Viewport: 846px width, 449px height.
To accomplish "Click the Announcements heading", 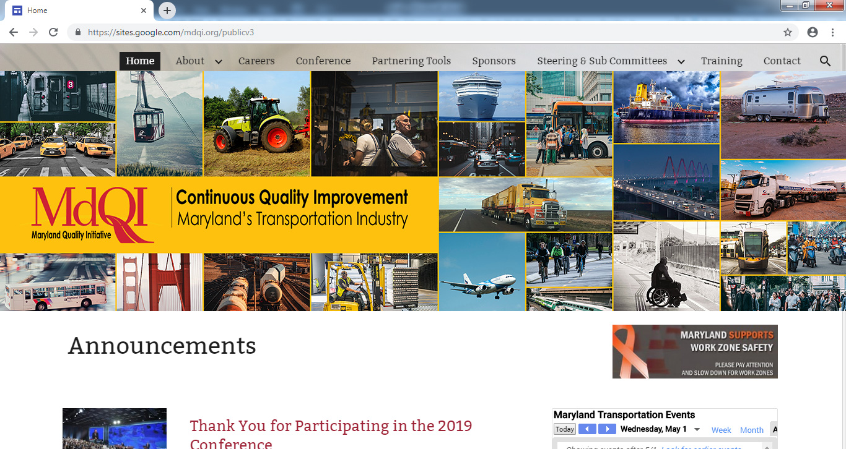I will coord(162,346).
